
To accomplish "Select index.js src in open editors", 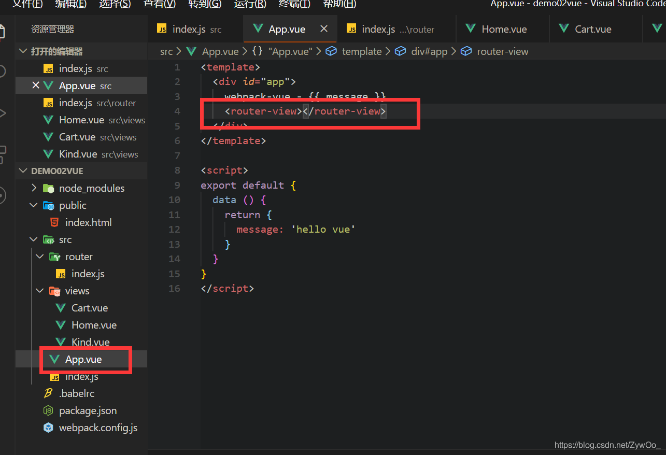I will pyautogui.click(x=81, y=68).
